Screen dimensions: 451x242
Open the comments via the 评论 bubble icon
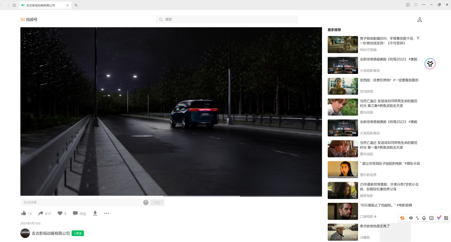click(75, 213)
